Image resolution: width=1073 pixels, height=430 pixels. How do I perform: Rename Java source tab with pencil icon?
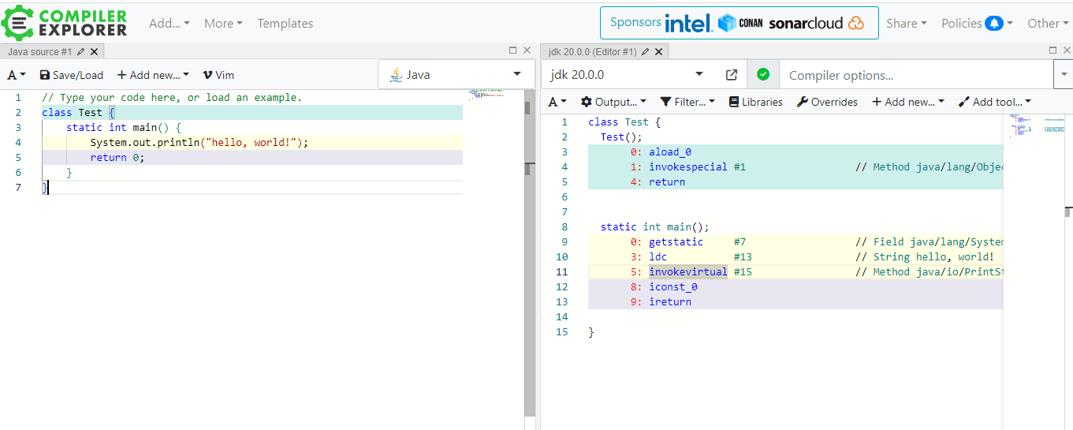80,51
